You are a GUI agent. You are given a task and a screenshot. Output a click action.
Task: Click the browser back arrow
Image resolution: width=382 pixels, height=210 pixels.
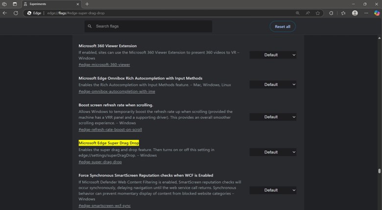point(5,13)
